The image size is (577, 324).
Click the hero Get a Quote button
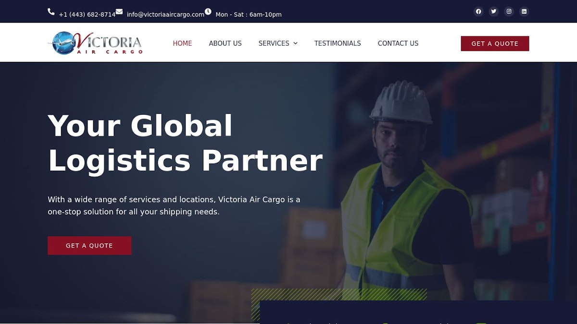click(x=89, y=245)
